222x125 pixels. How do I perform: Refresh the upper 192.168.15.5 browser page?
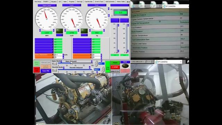point(160,6)
